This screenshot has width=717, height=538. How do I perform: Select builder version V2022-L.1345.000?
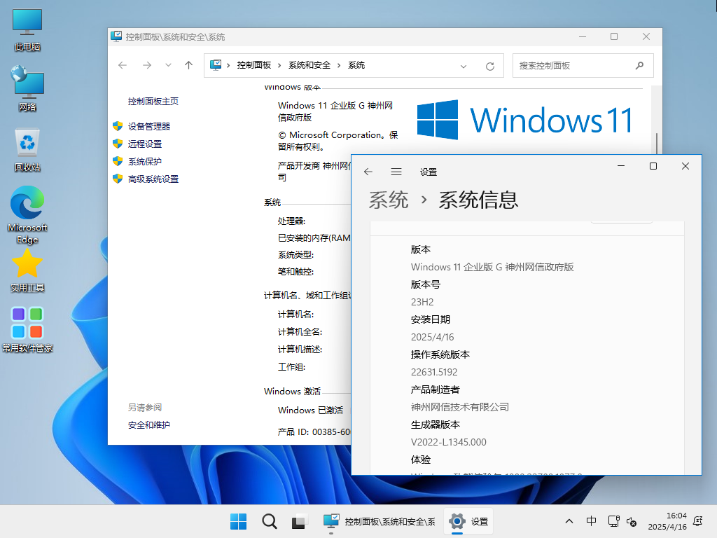(x=449, y=442)
